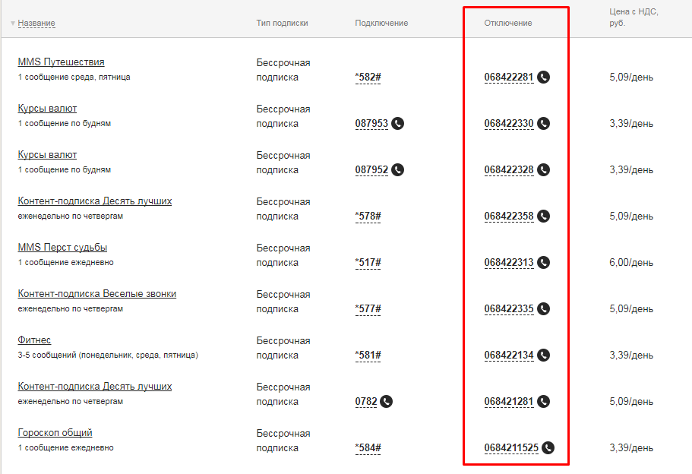Click phone icon next to 068422358

point(543,216)
